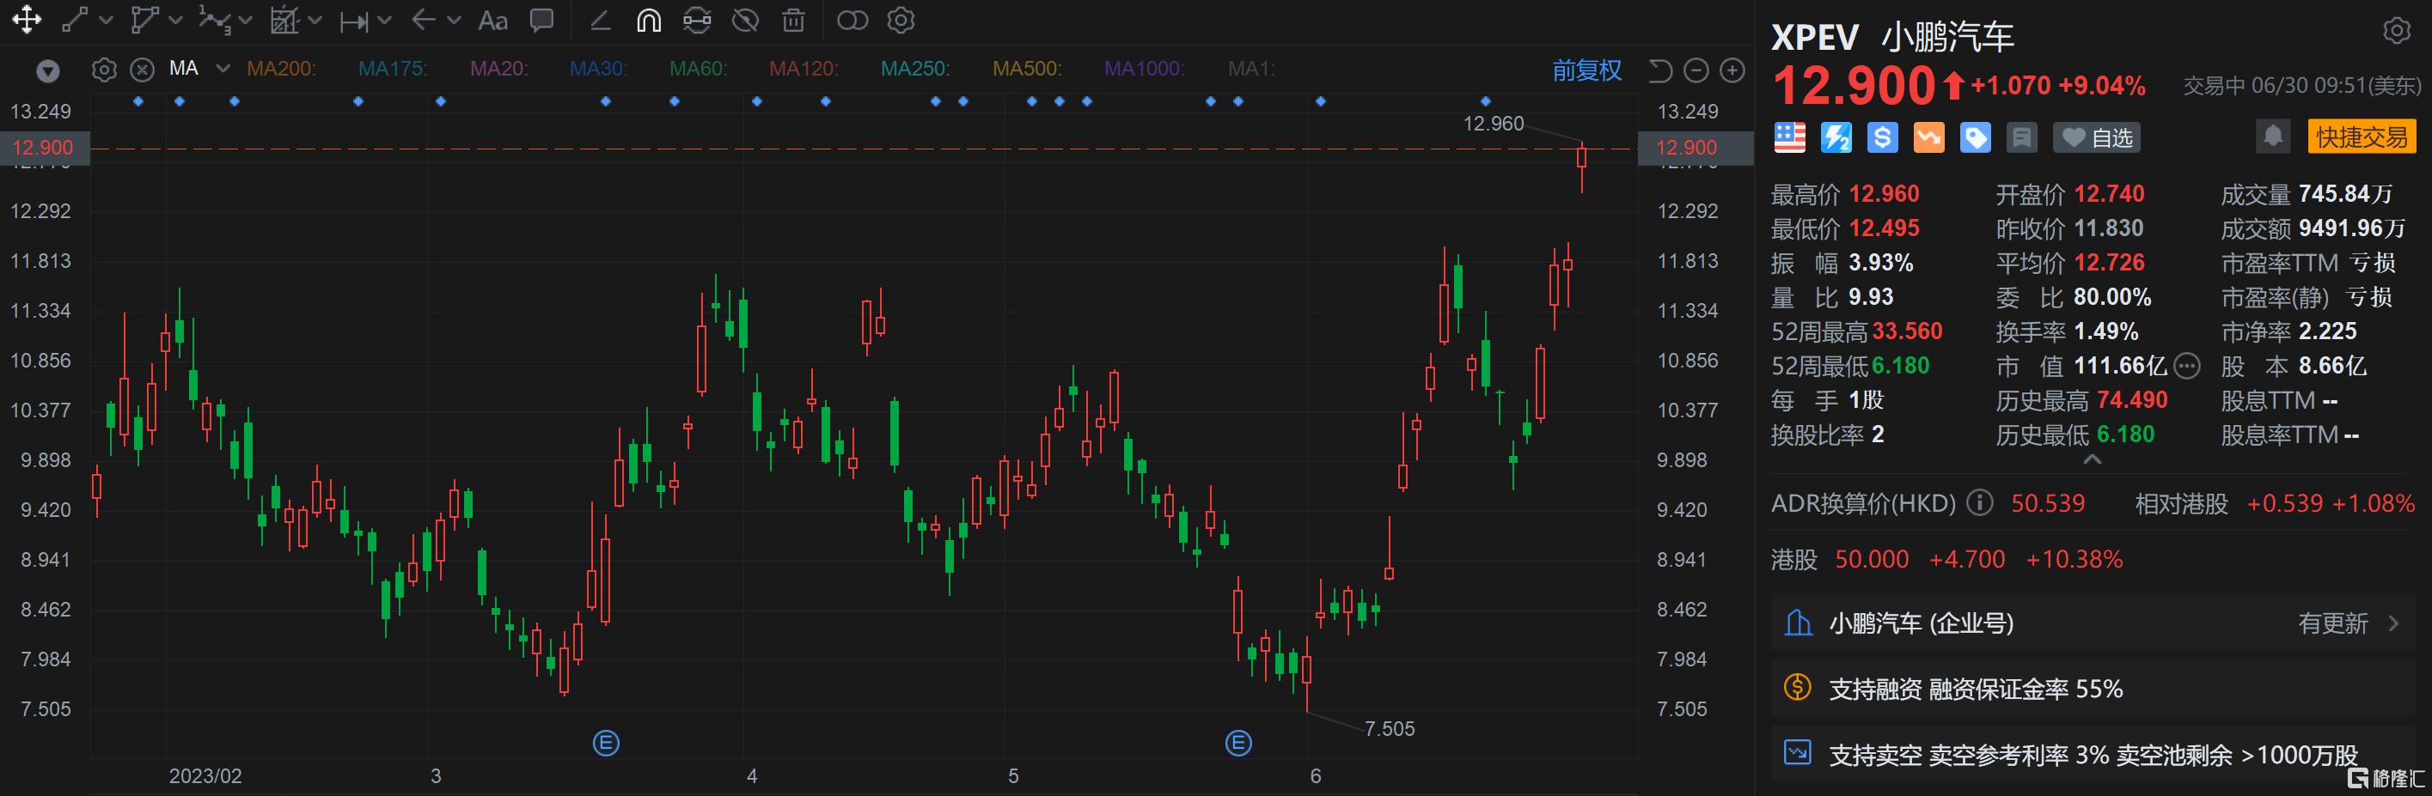
Task: Click the orange short-selling trend icon
Action: click(1928, 137)
